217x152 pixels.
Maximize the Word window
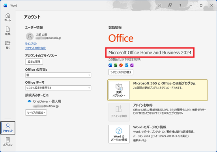click(x=201, y=6)
